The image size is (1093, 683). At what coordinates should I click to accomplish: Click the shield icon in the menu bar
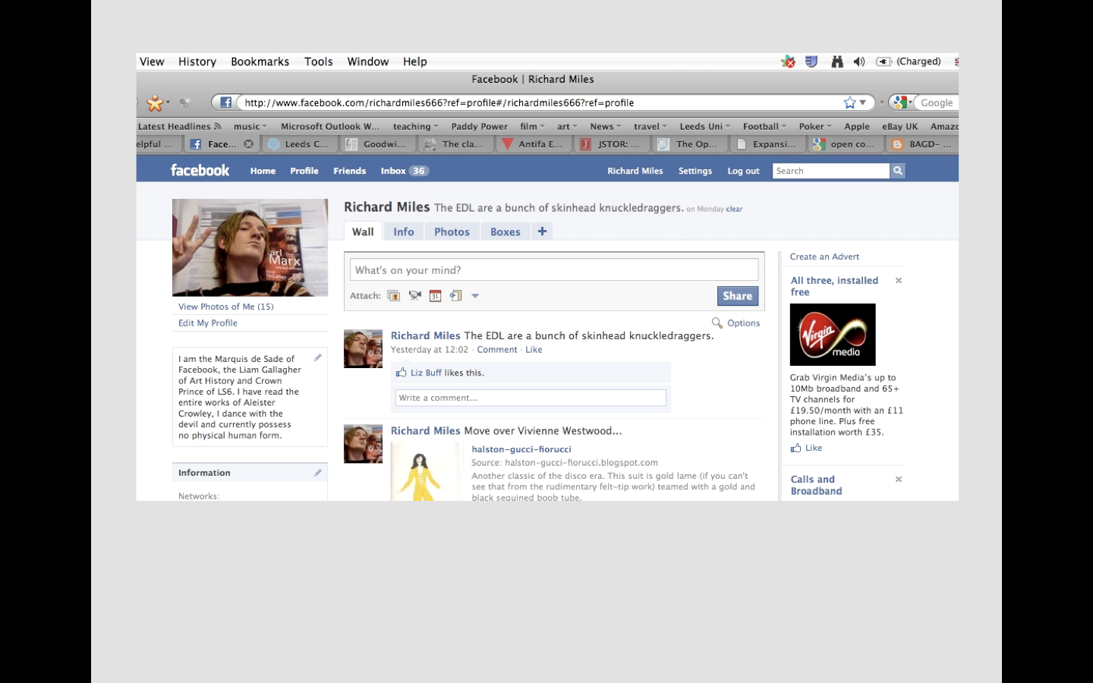(811, 61)
